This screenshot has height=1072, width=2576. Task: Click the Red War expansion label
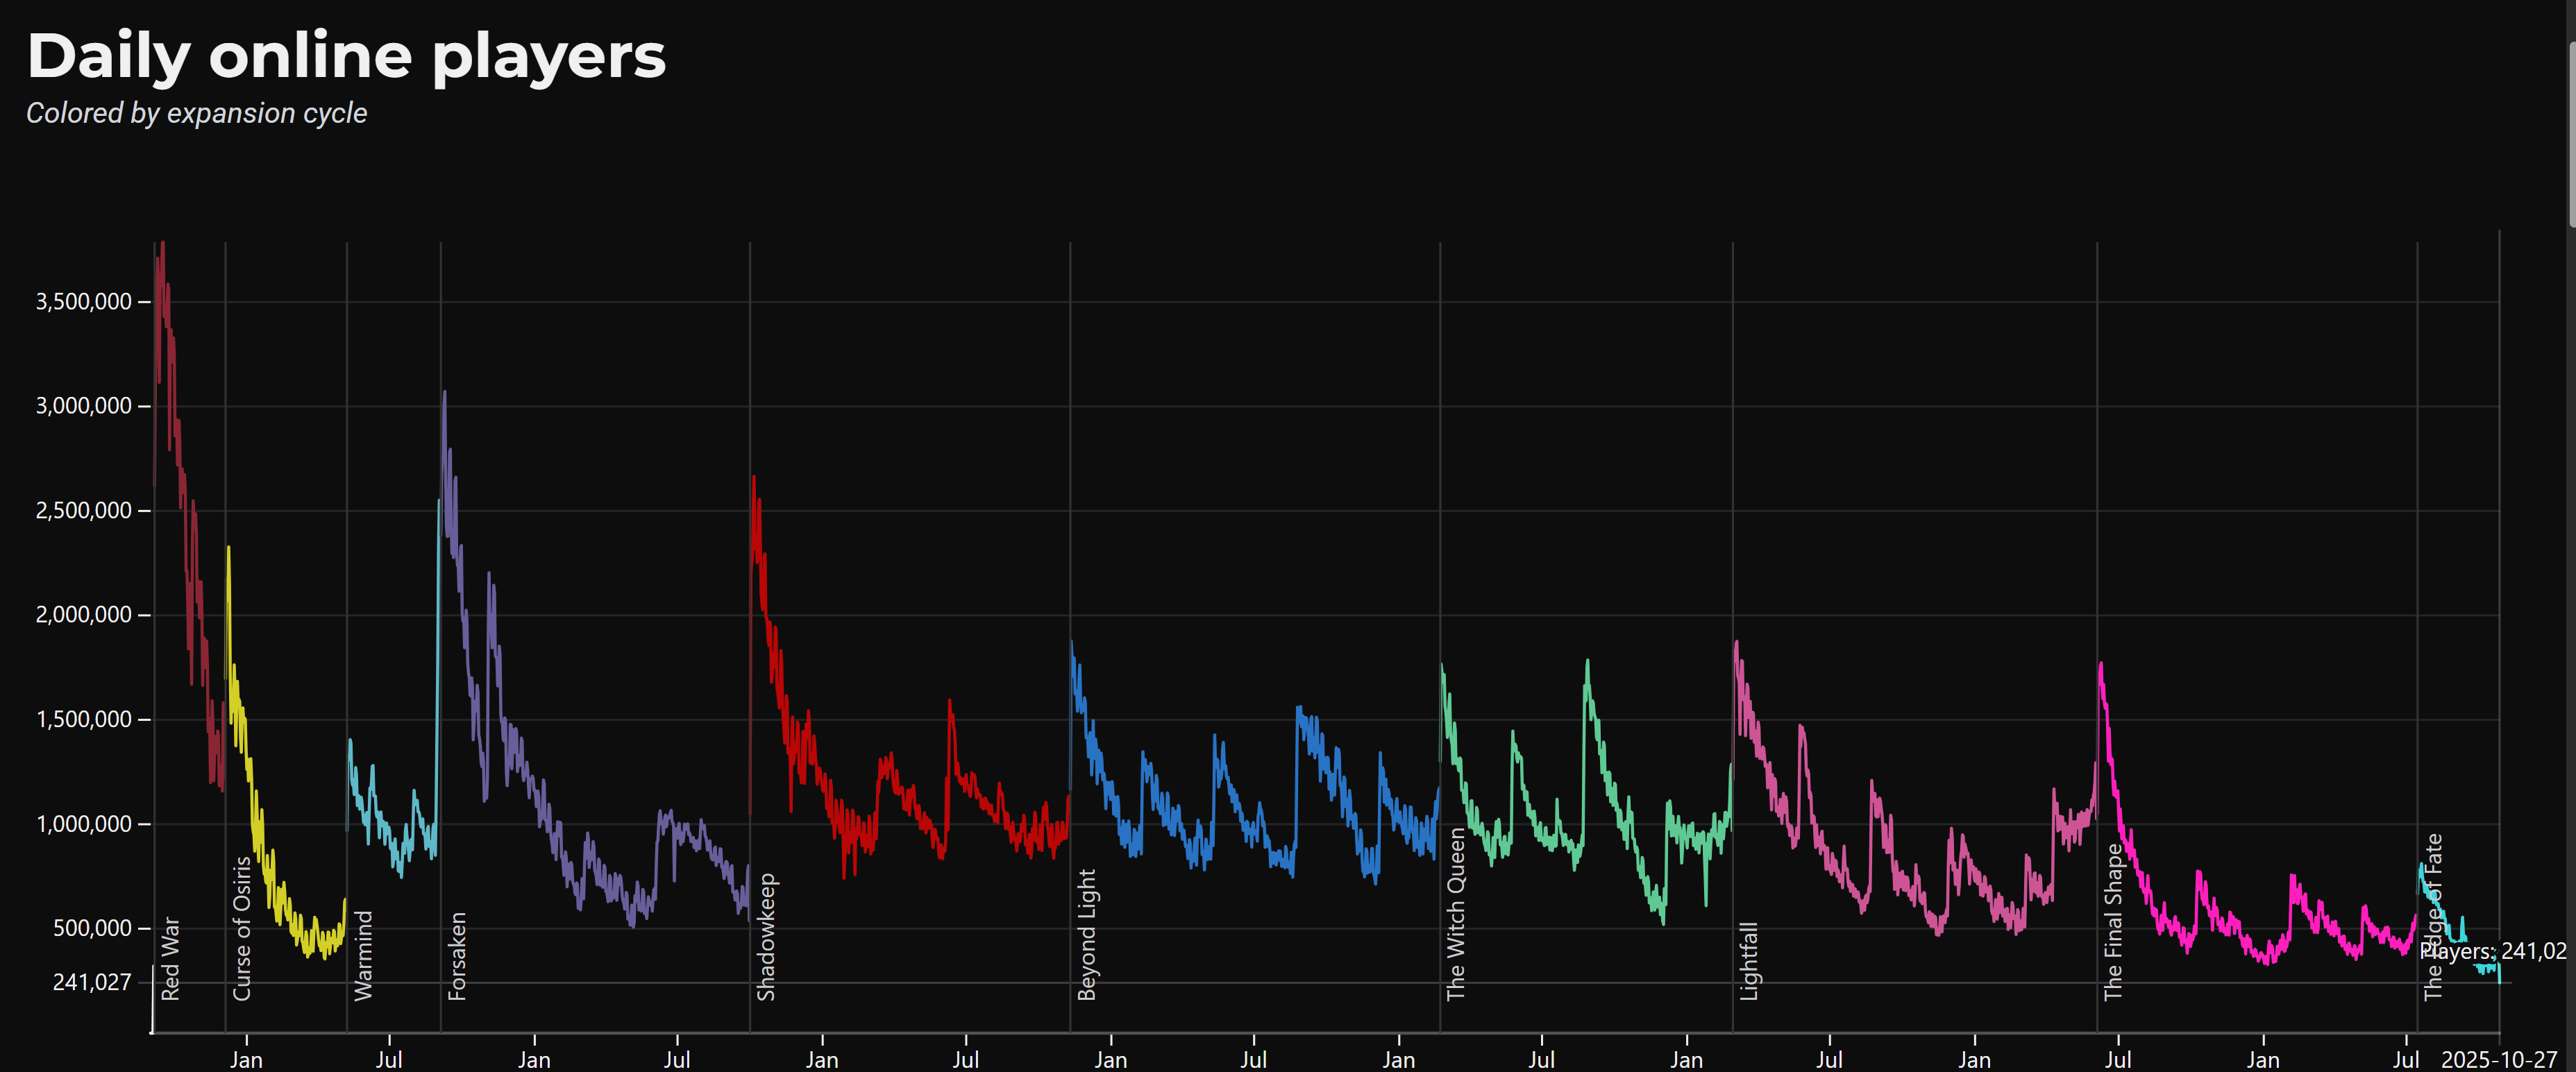click(171, 958)
